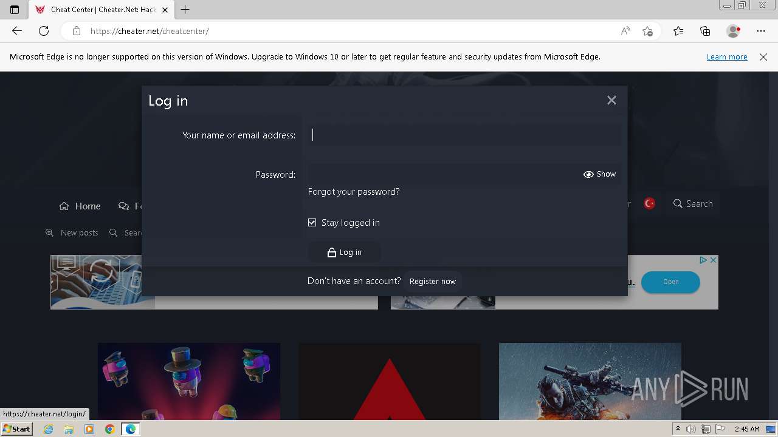Open the Among Us game thumbnail

[189, 381]
